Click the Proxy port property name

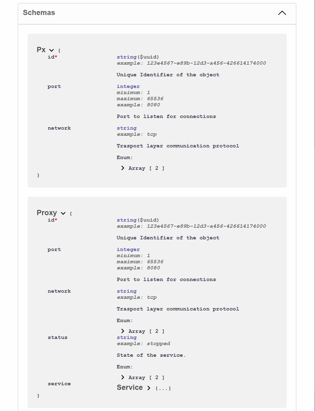click(x=54, y=249)
